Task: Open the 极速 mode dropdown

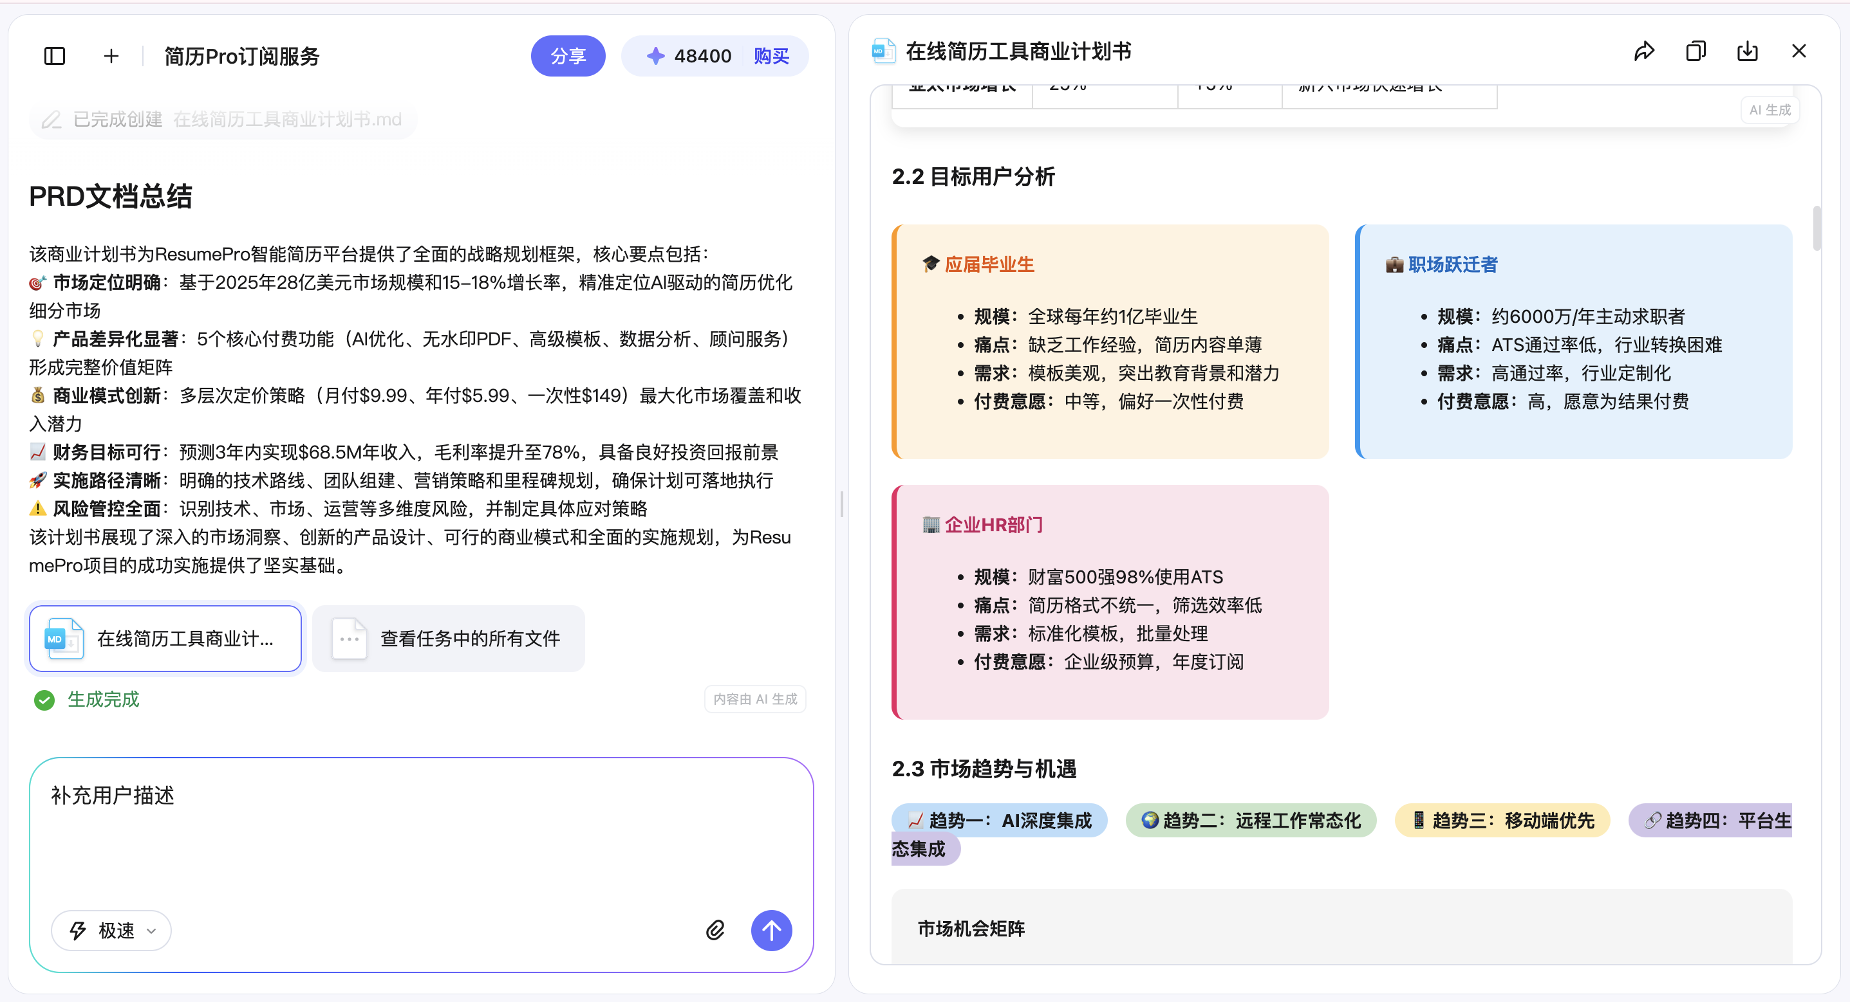Action: (x=111, y=930)
